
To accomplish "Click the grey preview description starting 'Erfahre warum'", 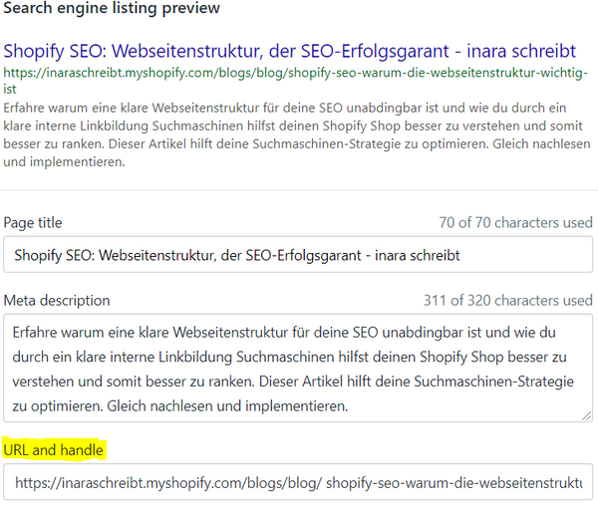I will pyautogui.click(x=297, y=134).
